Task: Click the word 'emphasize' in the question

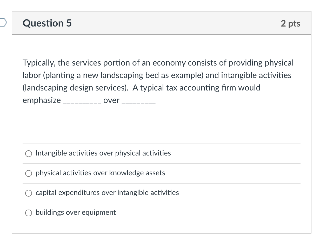Action: pyautogui.click(x=42, y=100)
